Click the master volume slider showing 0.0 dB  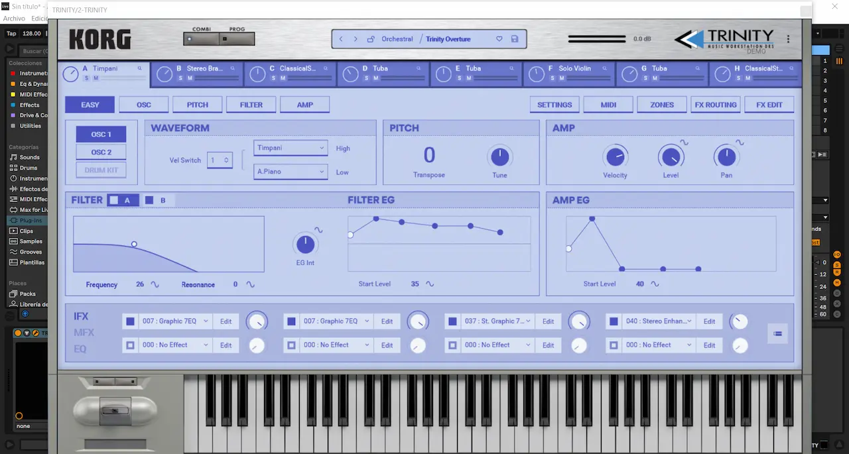click(597, 39)
